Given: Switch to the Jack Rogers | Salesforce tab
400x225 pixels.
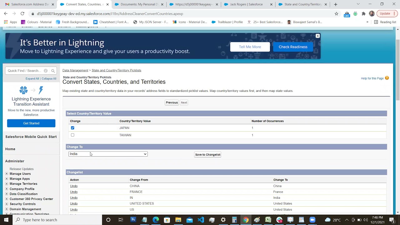Looking at the screenshot, I should coord(248,4).
